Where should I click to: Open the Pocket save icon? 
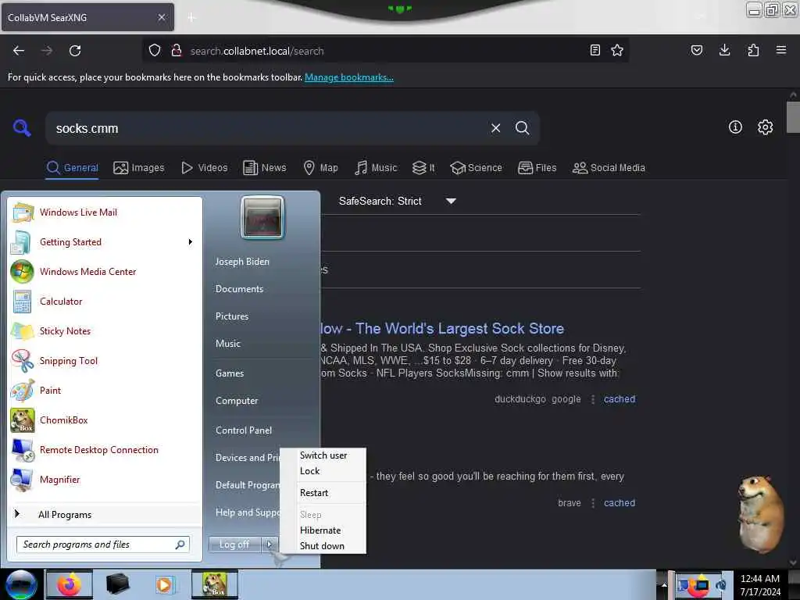tap(697, 50)
